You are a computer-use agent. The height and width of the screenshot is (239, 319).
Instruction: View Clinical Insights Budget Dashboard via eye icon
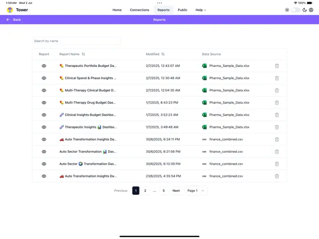(44, 115)
